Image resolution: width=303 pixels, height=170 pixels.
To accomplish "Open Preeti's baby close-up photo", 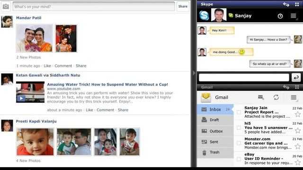I will [35, 142].
